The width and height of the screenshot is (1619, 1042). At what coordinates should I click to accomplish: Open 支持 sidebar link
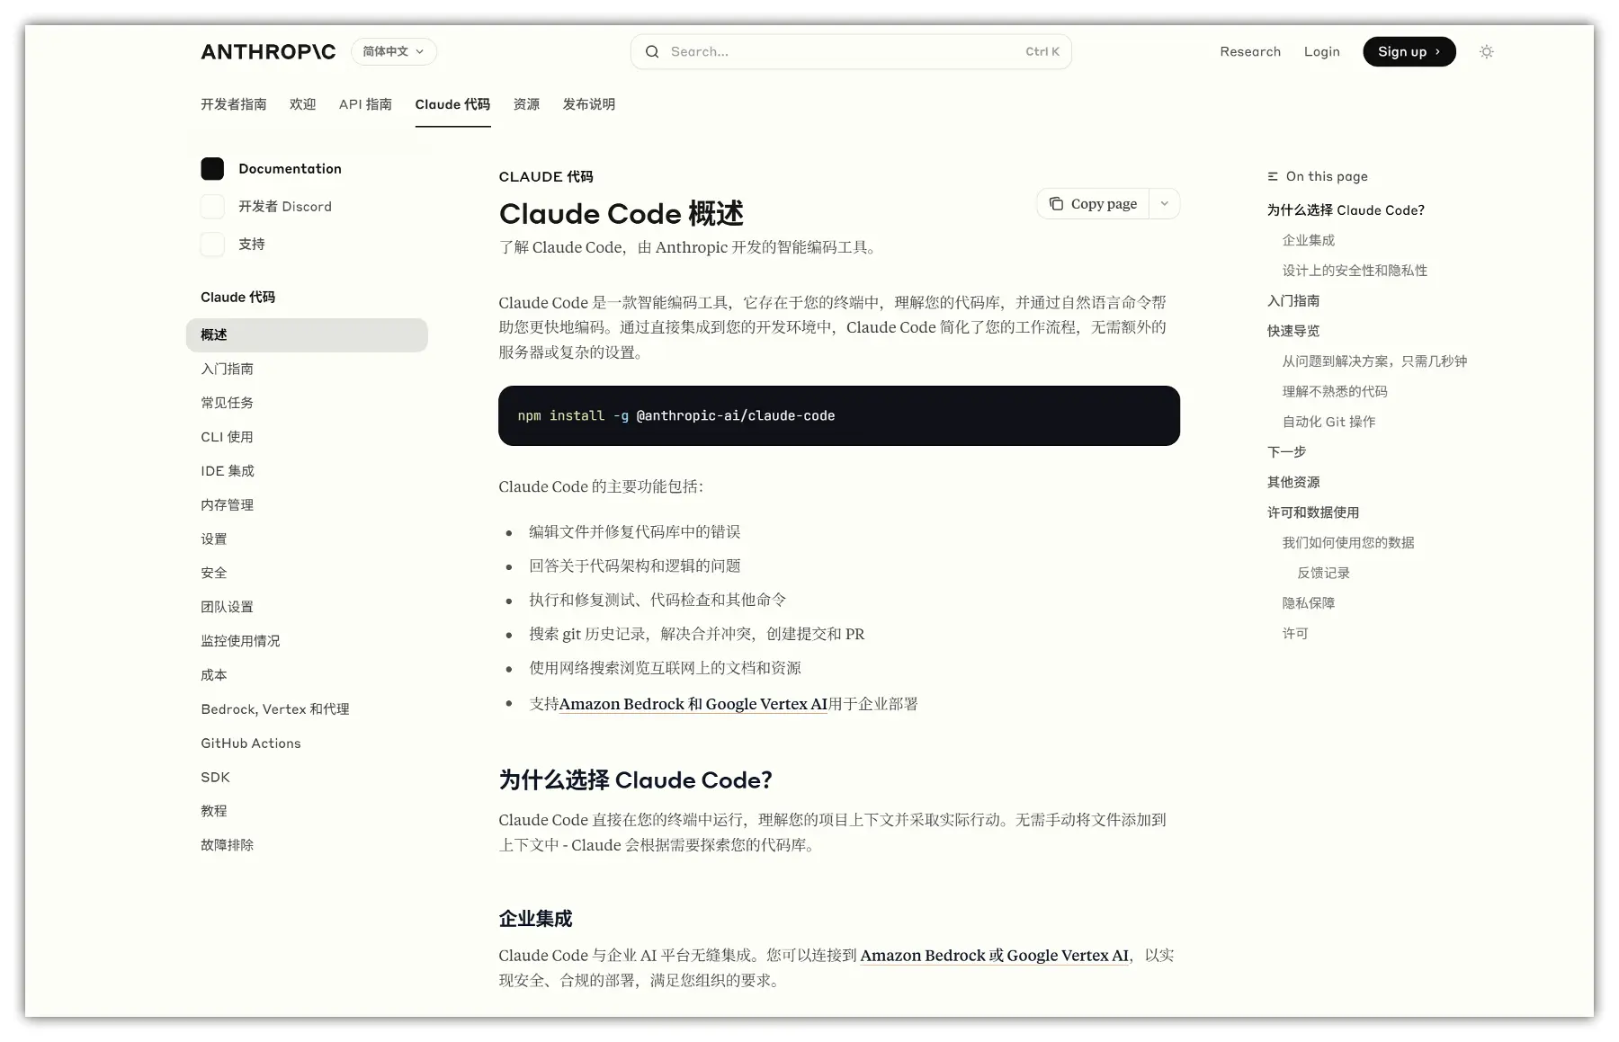(252, 245)
